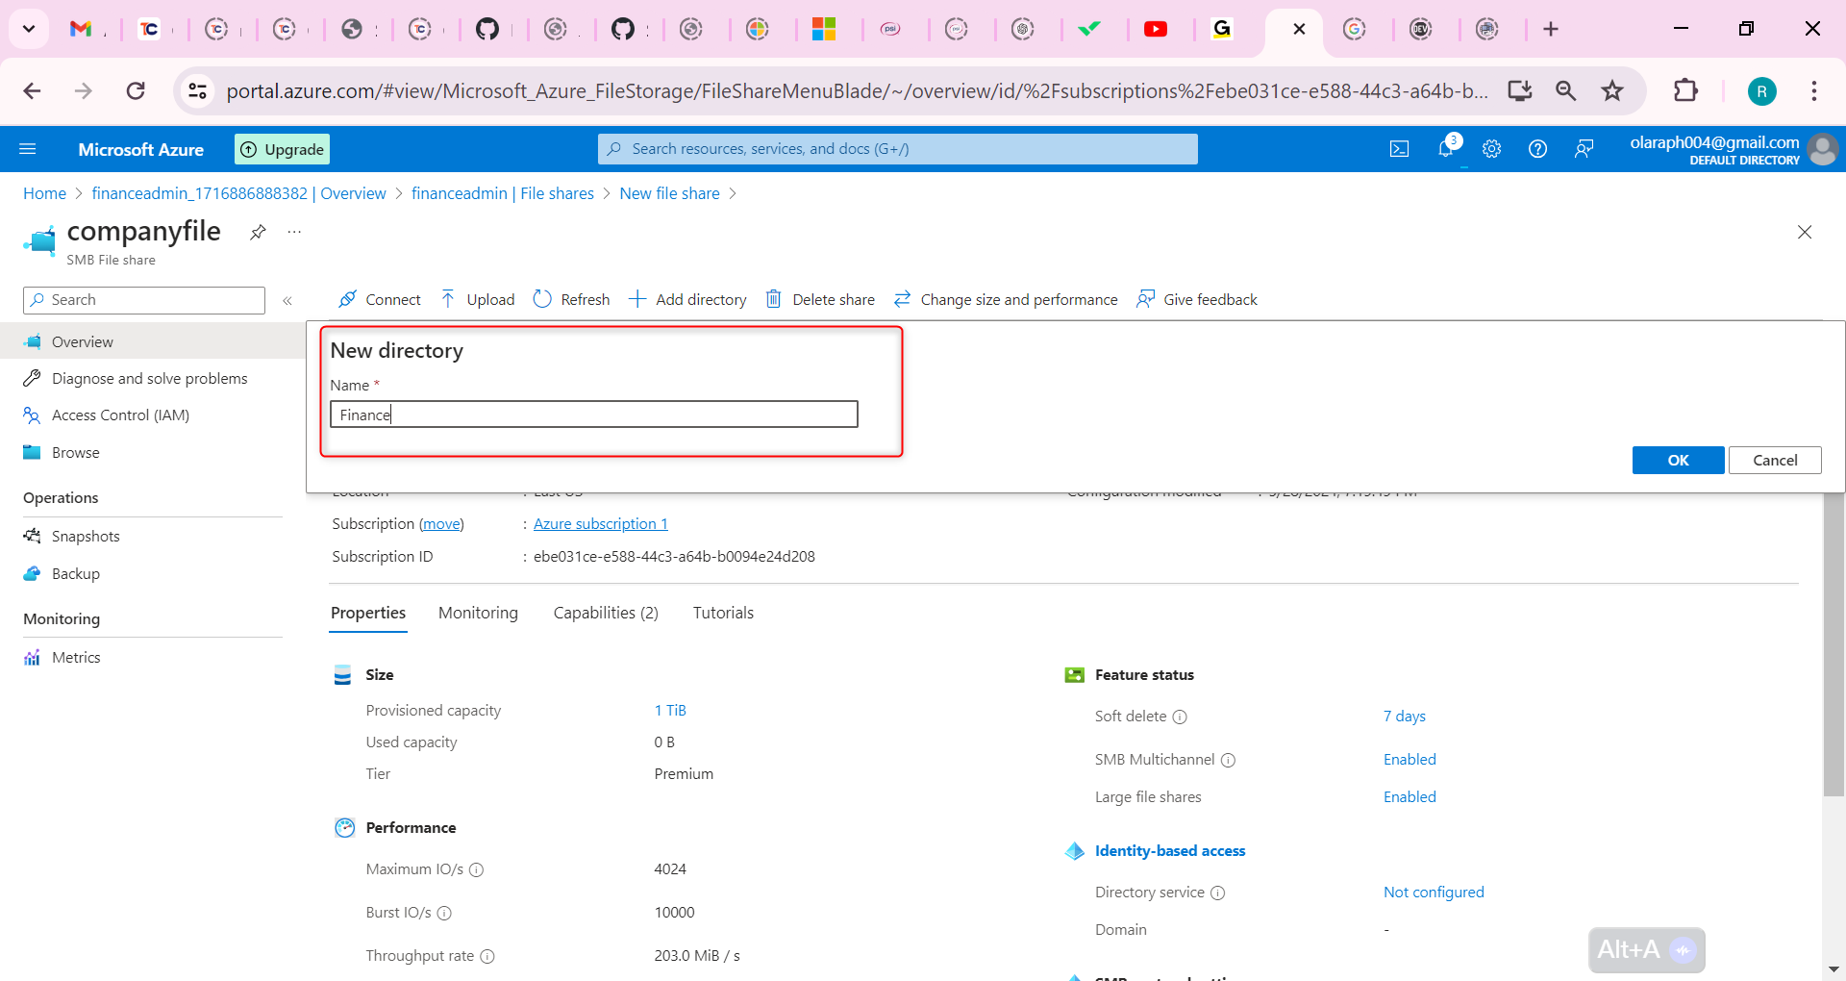This screenshot has height=981, width=1846.
Task: Select Delete share from the toolbar
Action: (x=819, y=299)
